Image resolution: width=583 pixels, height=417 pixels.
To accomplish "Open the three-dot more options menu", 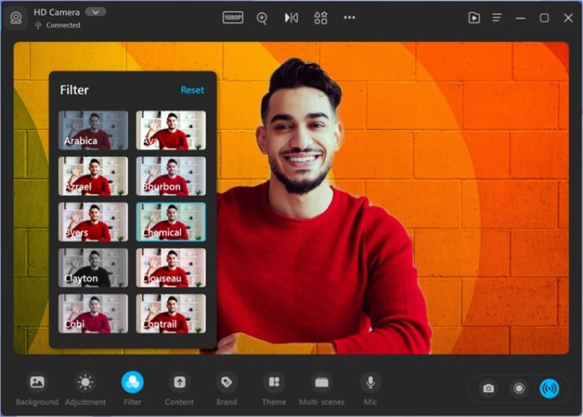I will pyautogui.click(x=349, y=18).
